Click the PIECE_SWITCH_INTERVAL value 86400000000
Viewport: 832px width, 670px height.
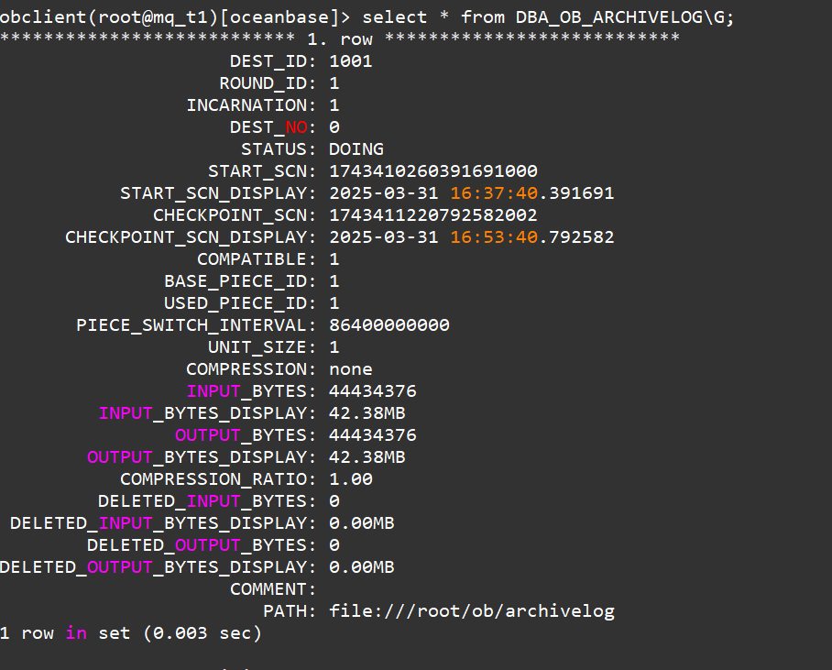click(389, 324)
